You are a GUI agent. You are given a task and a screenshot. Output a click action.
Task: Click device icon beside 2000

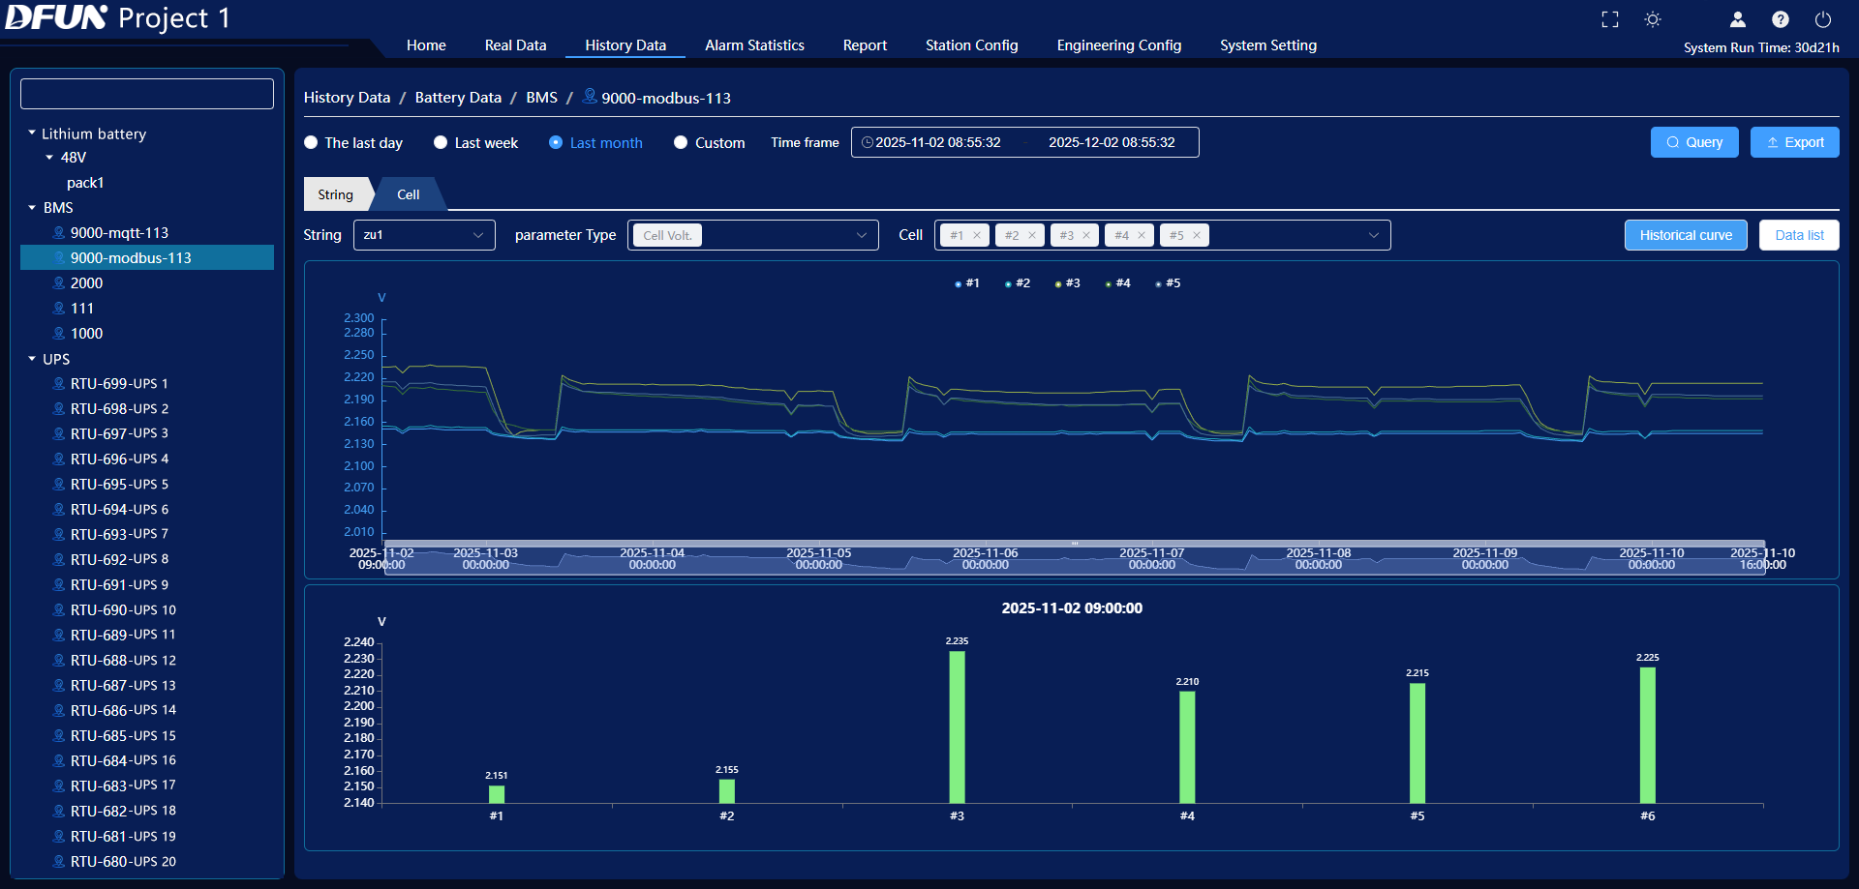[x=59, y=282]
